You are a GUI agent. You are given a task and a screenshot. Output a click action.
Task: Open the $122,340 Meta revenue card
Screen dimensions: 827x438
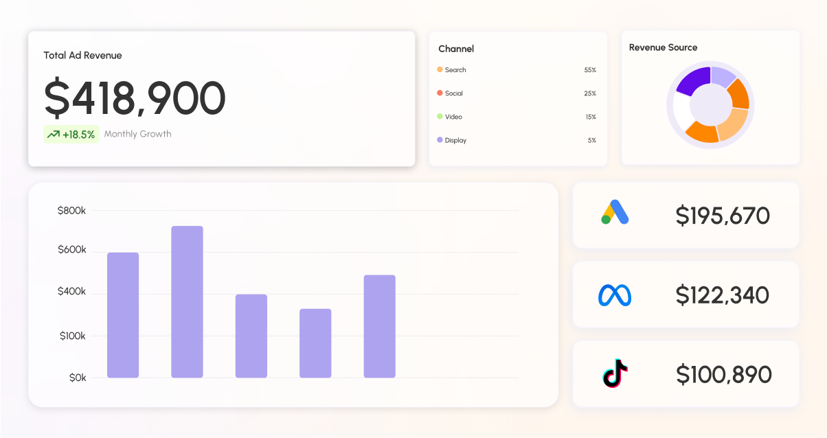686,295
